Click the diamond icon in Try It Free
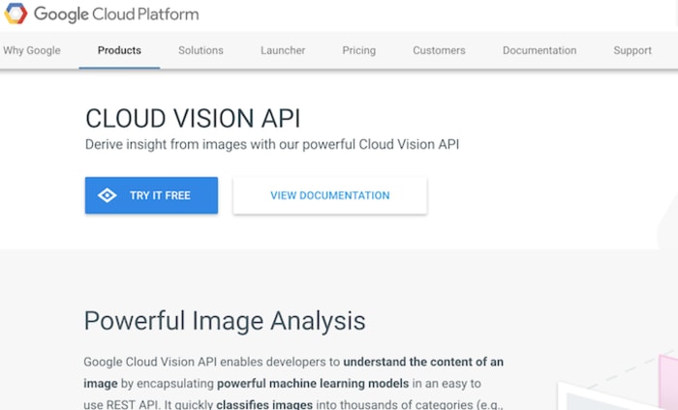Viewport: 678px width, 410px height. tap(107, 195)
